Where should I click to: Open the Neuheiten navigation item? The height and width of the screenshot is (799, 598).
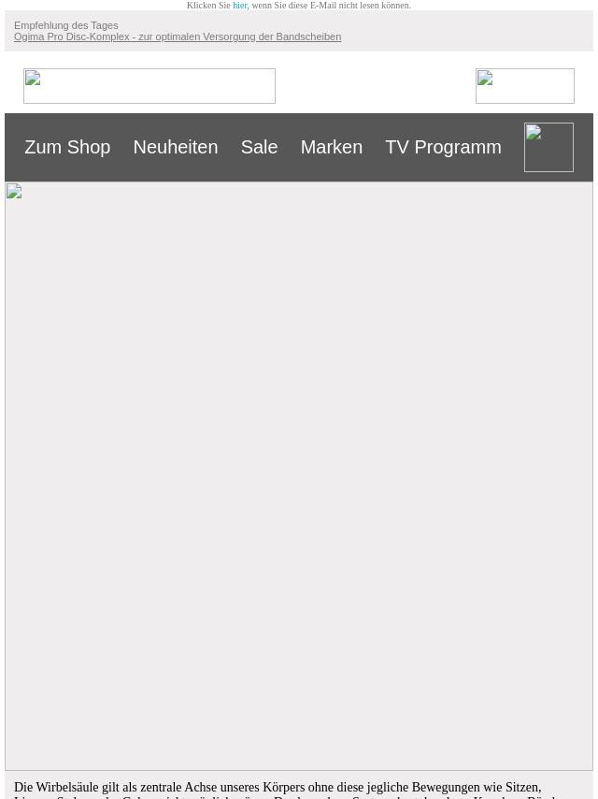coord(176,147)
